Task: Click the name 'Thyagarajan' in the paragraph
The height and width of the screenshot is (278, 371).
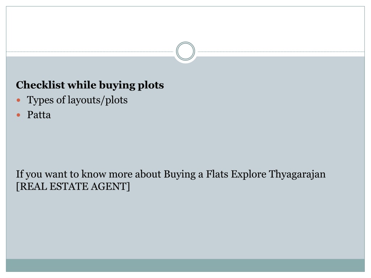Action: 297,174
